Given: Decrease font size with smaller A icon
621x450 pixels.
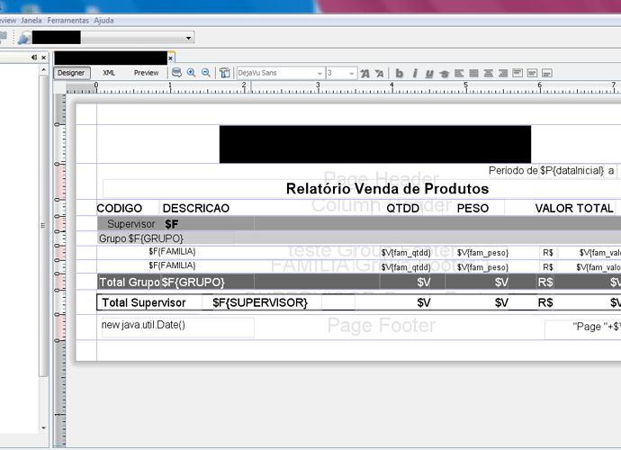Looking at the screenshot, I should pyautogui.click(x=379, y=73).
